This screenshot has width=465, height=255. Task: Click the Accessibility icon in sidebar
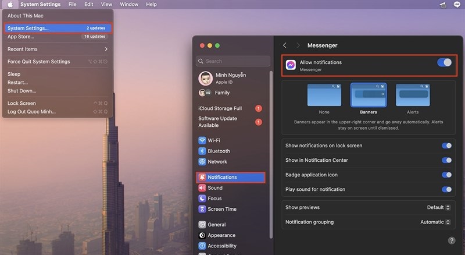pos(202,246)
